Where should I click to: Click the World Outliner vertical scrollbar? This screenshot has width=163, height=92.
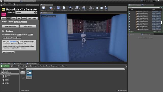[x=162, y=23]
